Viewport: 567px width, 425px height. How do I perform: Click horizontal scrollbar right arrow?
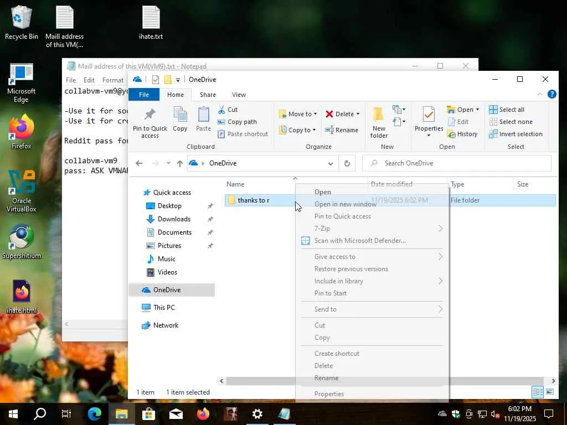(x=553, y=381)
